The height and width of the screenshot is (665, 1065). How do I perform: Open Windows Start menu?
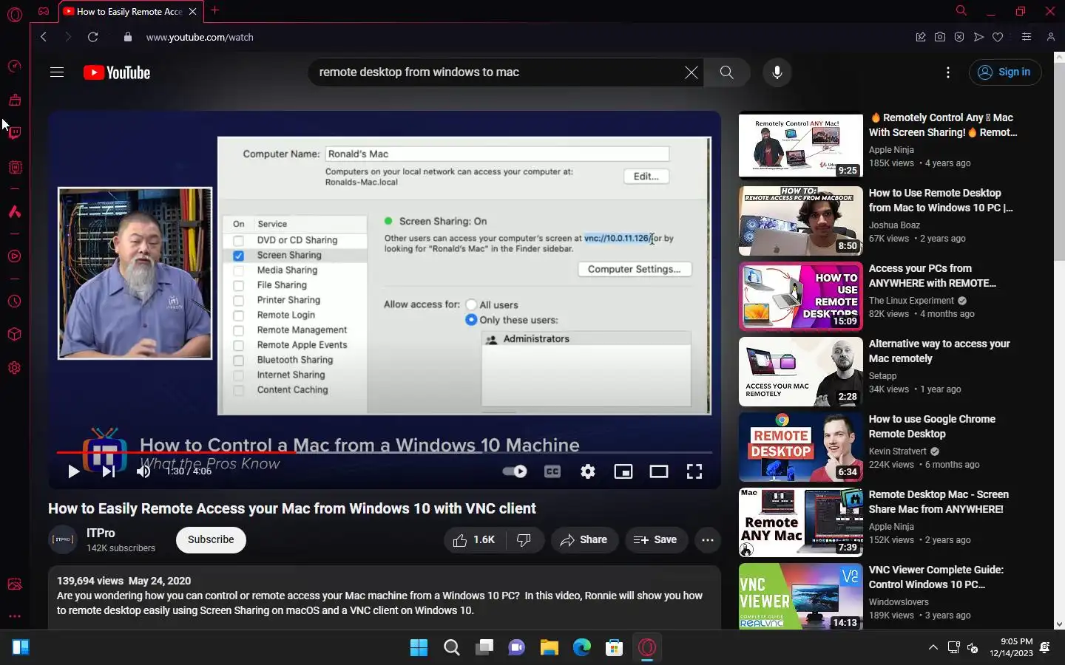coord(419,648)
